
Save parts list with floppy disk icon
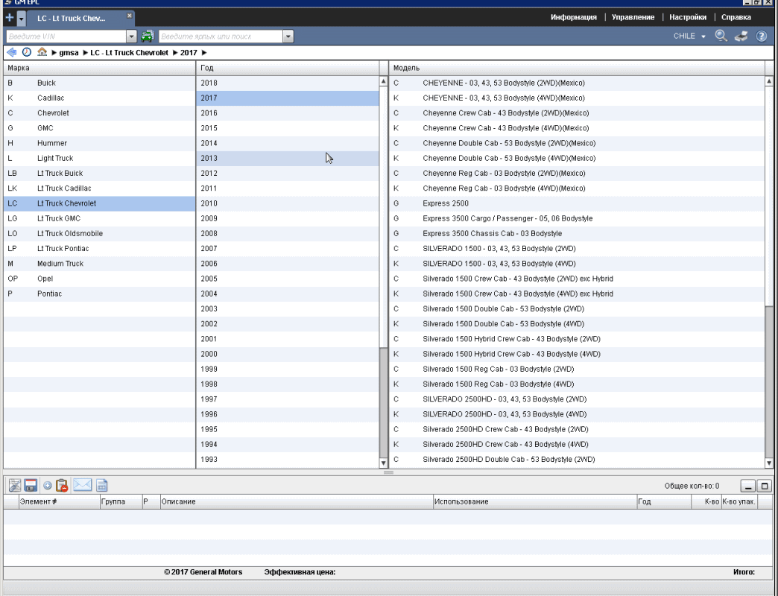pyautogui.click(x=31, y=485)
